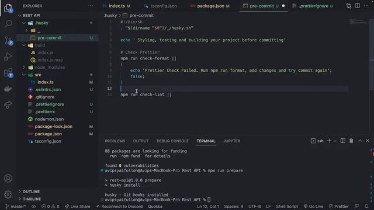Viewport: 374px width, 210px height.
Task: Click the feedback icon in status bar
Action: click(357, 206)
